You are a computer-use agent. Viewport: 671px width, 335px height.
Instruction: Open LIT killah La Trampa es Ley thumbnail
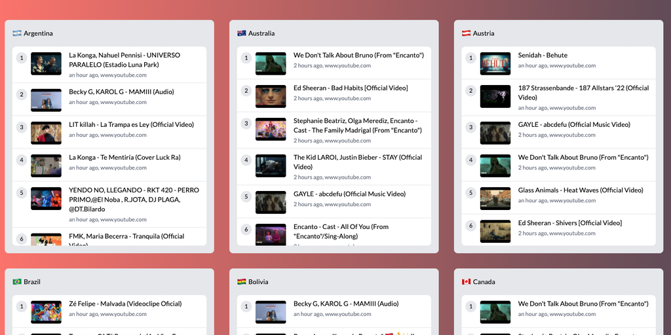(47, 133)
